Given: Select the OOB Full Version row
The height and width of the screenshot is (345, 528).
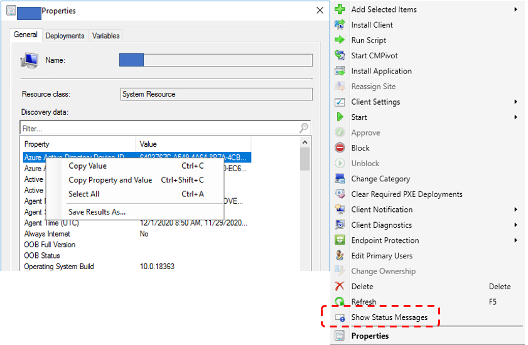Looking at the screenshot, I should [137, 245].
